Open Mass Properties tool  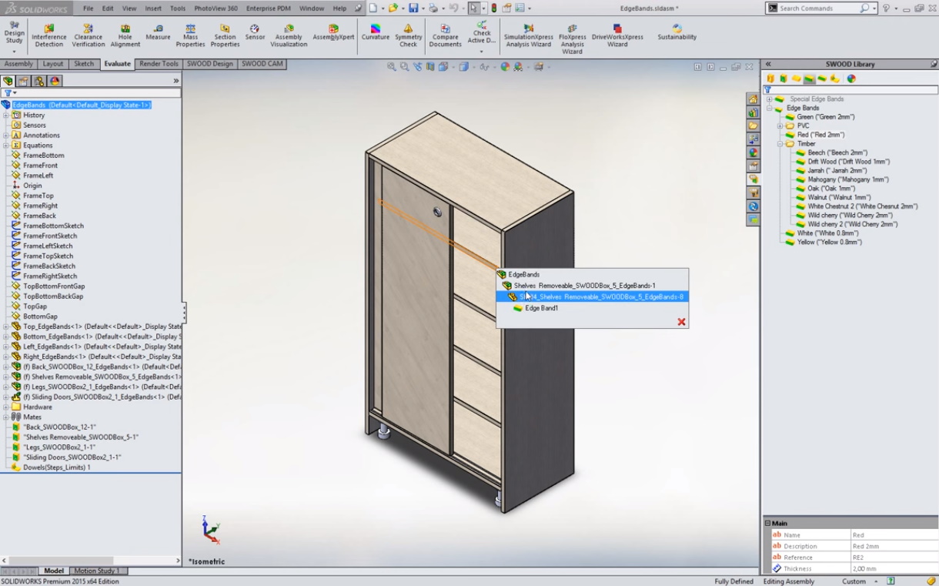pyautogui.click(x=190, y=35)
